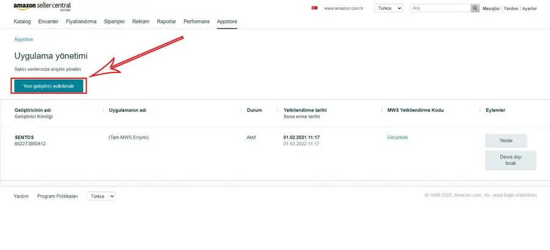The image size is (550, 250).
Task: Click the Program Politikaları footer link
Action: click(57, 196)
